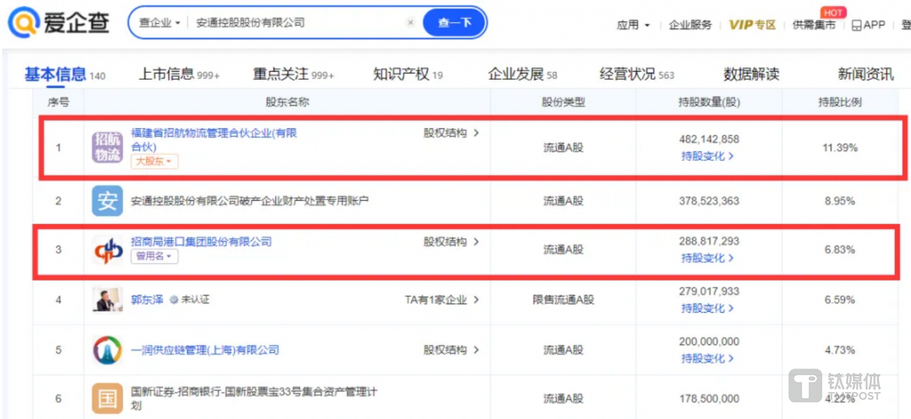This screenshot has width=911, height=419.
Task: Open 股权结构 for 福建省招航物流
Action: [451, 133]
